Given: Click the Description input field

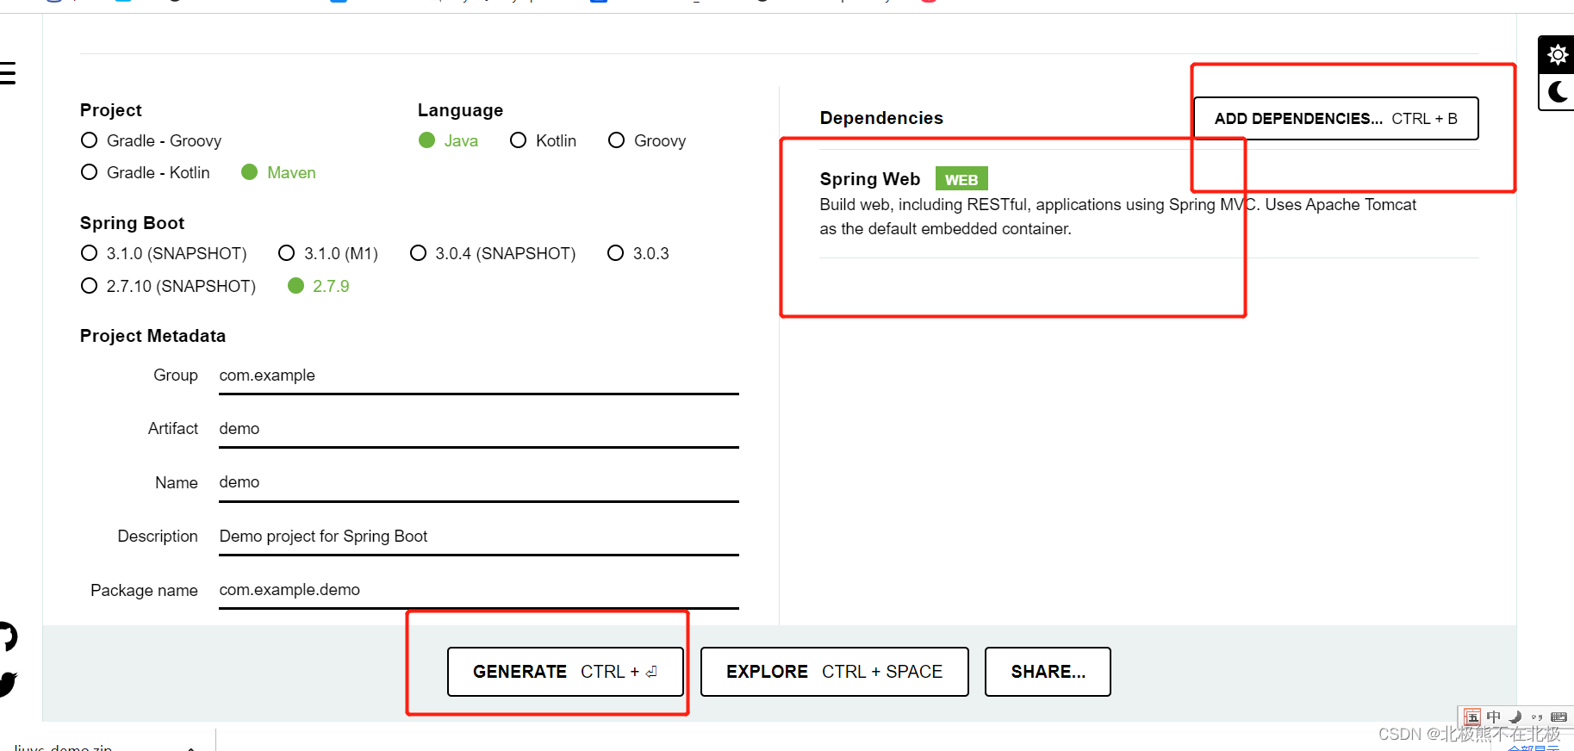Looking at the screenshot, I should point(479,537).
